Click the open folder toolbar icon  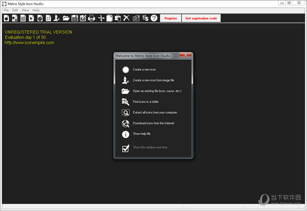[66, 18]
